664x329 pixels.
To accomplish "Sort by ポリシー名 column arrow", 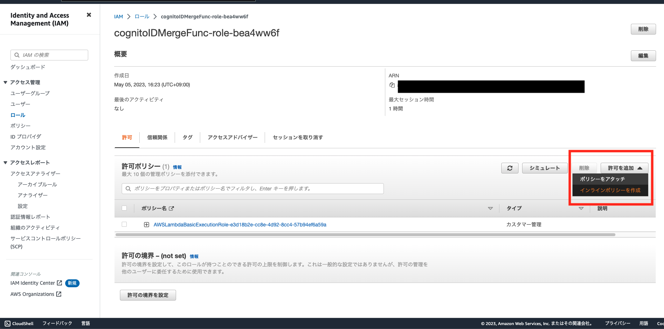I will click(x=490, y=208).
